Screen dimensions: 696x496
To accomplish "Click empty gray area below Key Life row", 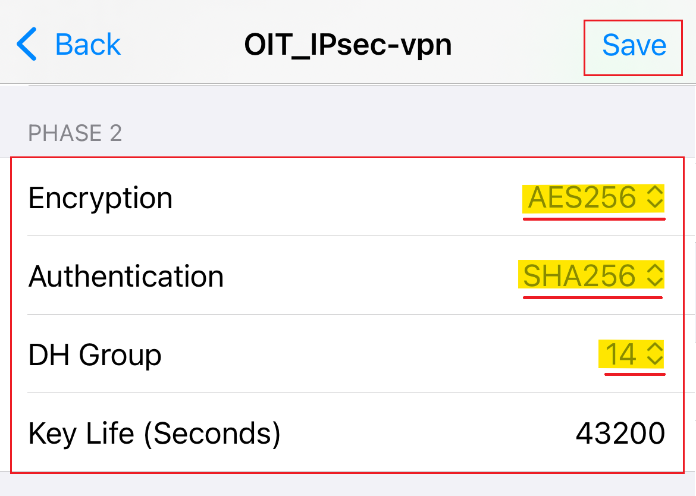I will (x=348, y=485).
